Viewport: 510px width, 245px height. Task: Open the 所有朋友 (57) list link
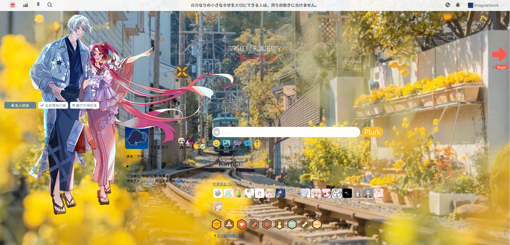223,184
